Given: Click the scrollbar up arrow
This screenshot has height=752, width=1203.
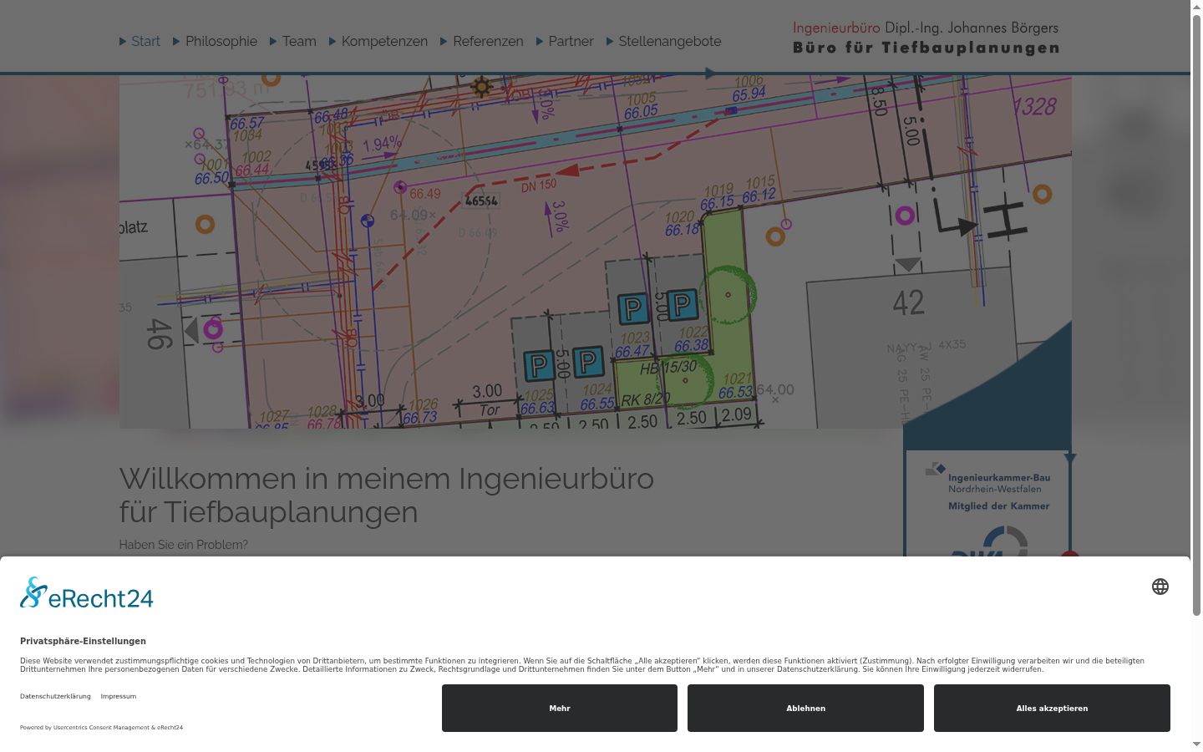Looking at the screenshot, I should pos(1196,7).
